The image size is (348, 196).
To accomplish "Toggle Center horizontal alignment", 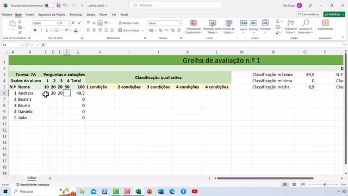I will click(94, 30).
